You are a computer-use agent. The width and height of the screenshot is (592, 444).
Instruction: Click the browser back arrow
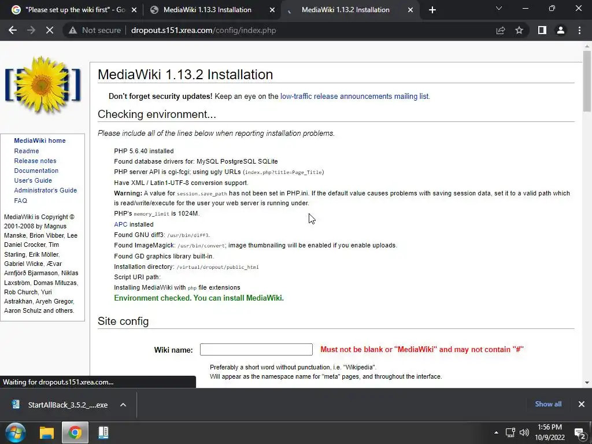coord(13,30)
